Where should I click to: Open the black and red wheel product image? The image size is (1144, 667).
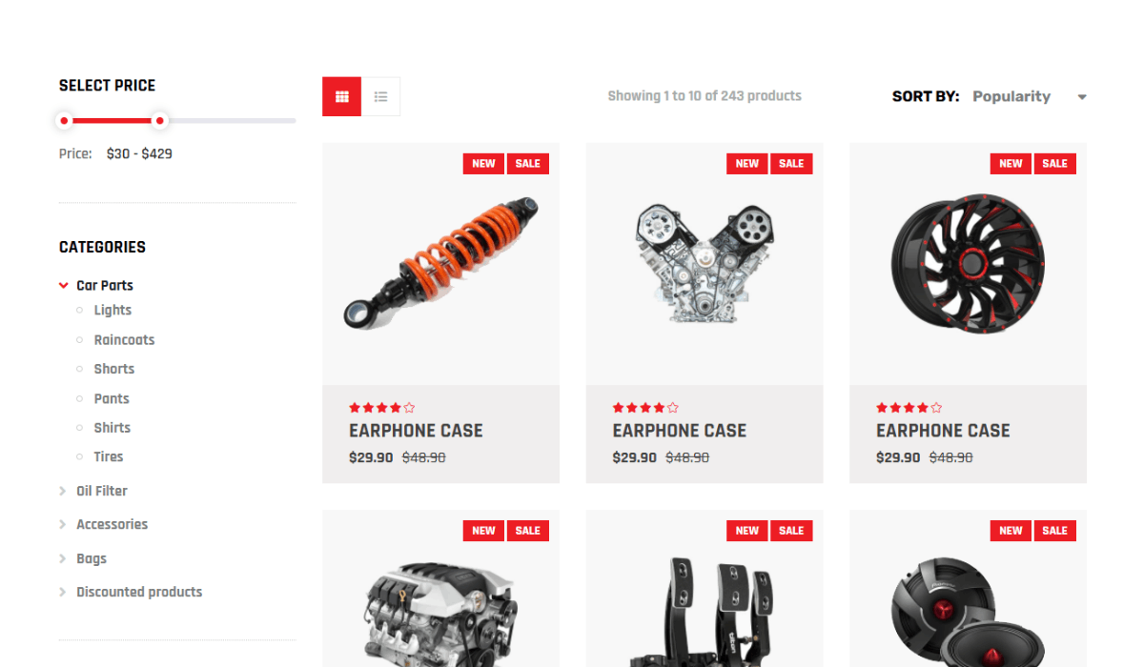tap(968, 264)
